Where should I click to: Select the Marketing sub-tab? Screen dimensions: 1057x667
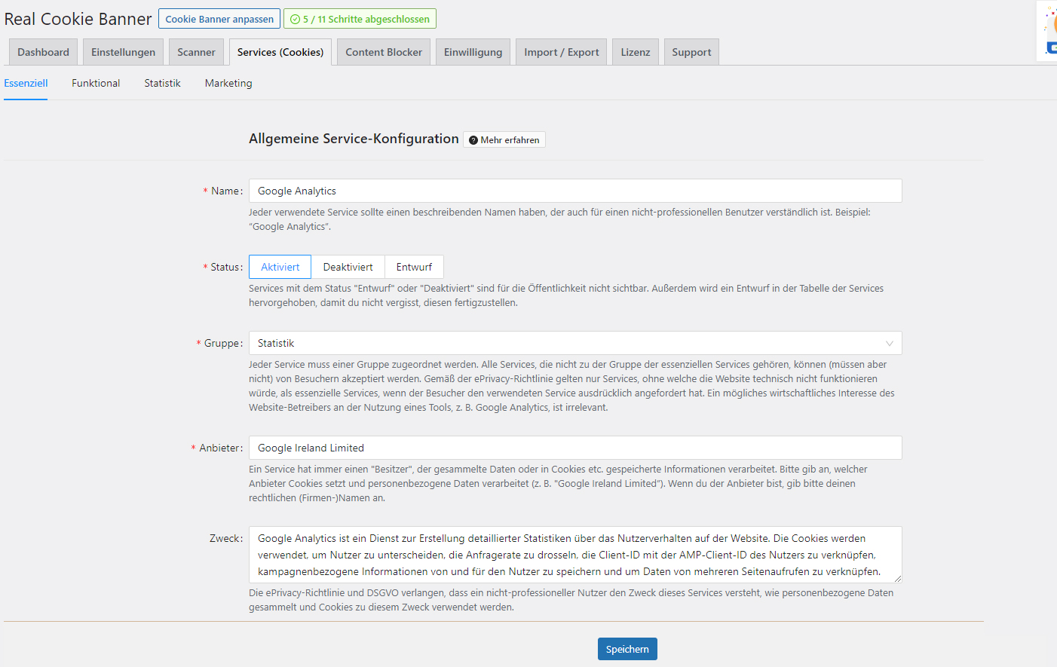(x=228, y=84)
